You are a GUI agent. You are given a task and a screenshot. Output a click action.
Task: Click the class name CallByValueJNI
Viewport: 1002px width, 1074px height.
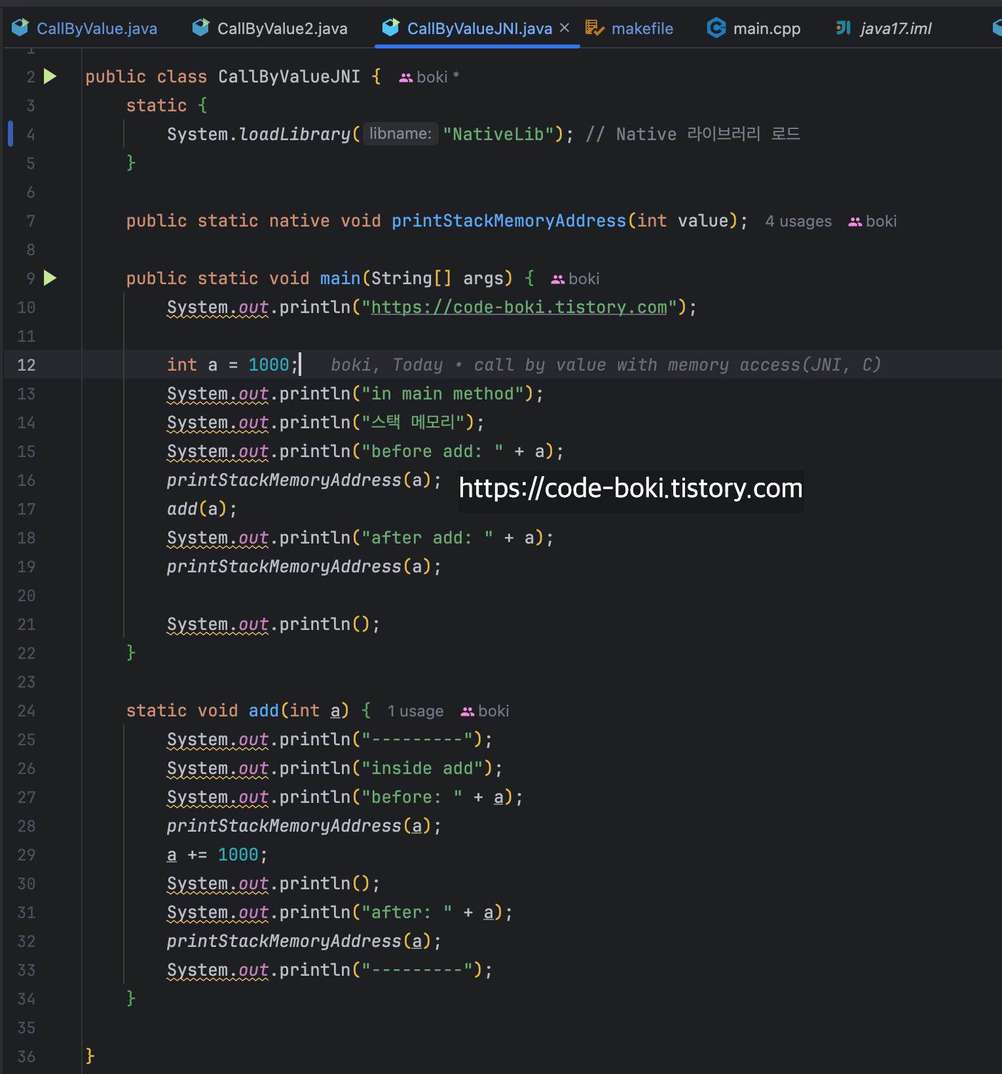pyautogui.click(x=289, y=77)
